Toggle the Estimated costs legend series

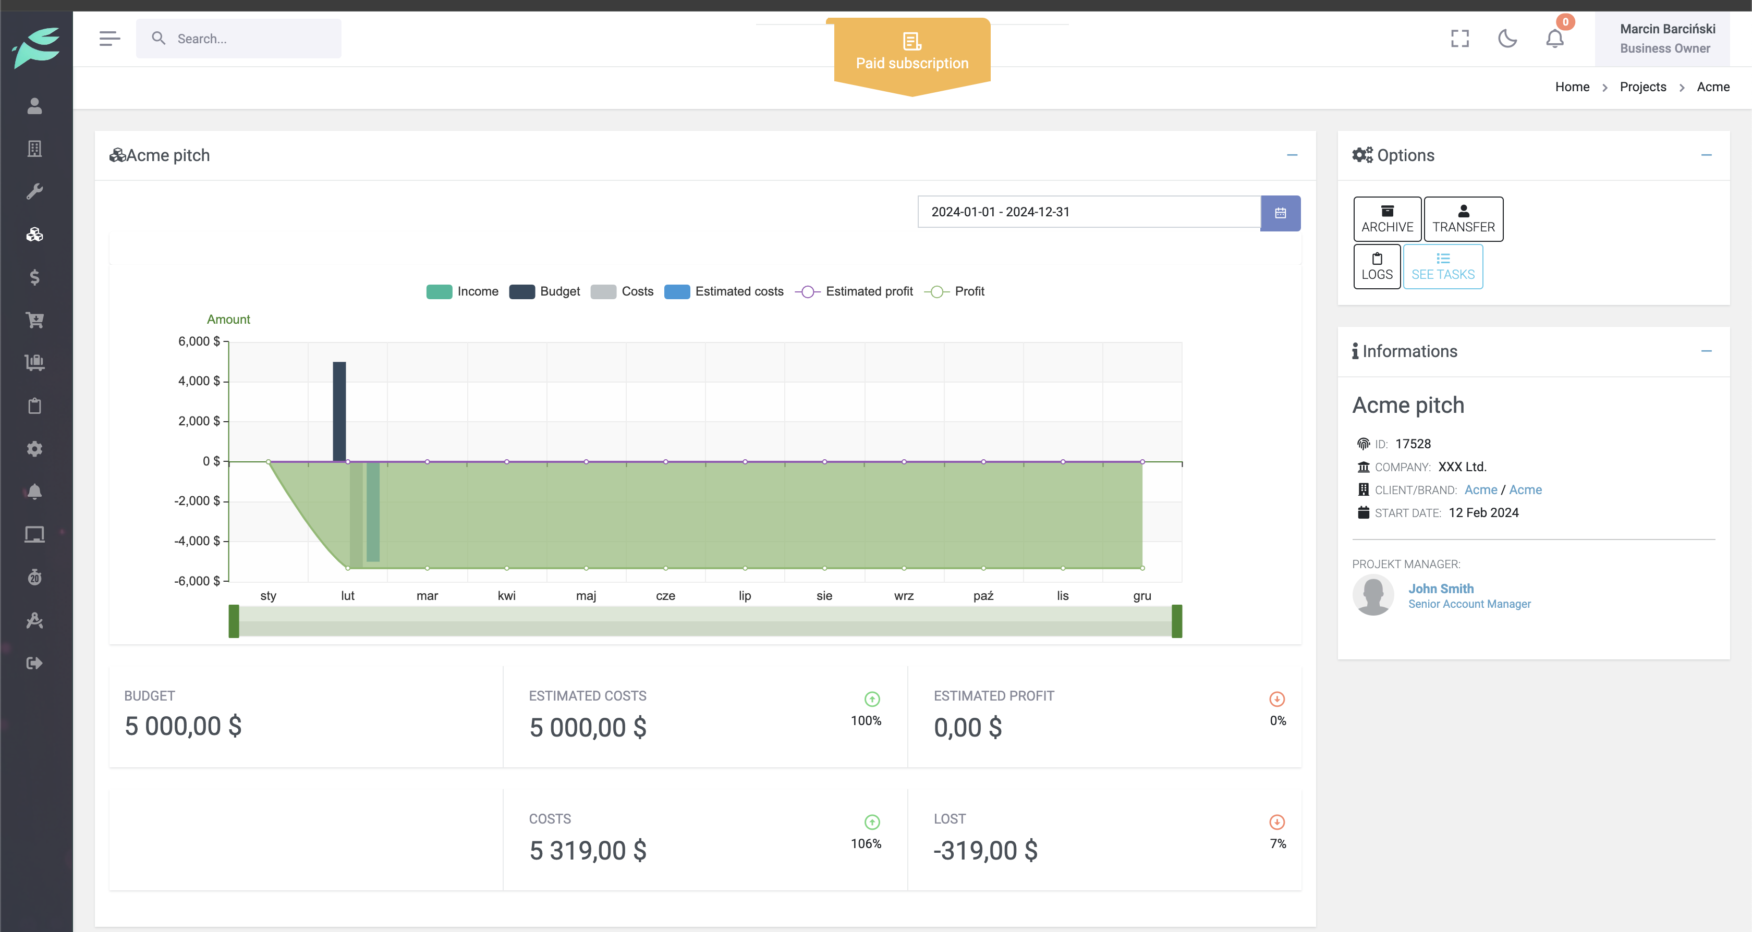724,291
